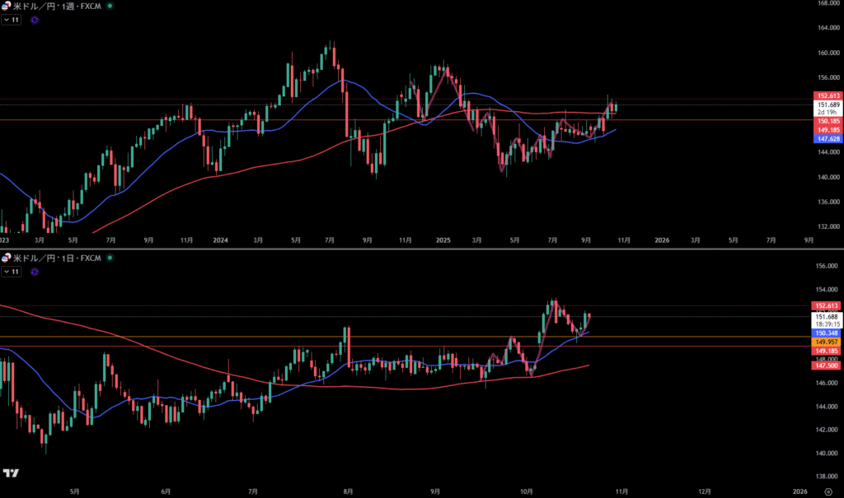Click the divider between weekly and daily charts
The image size is (844, 498).
coord(412,249)
